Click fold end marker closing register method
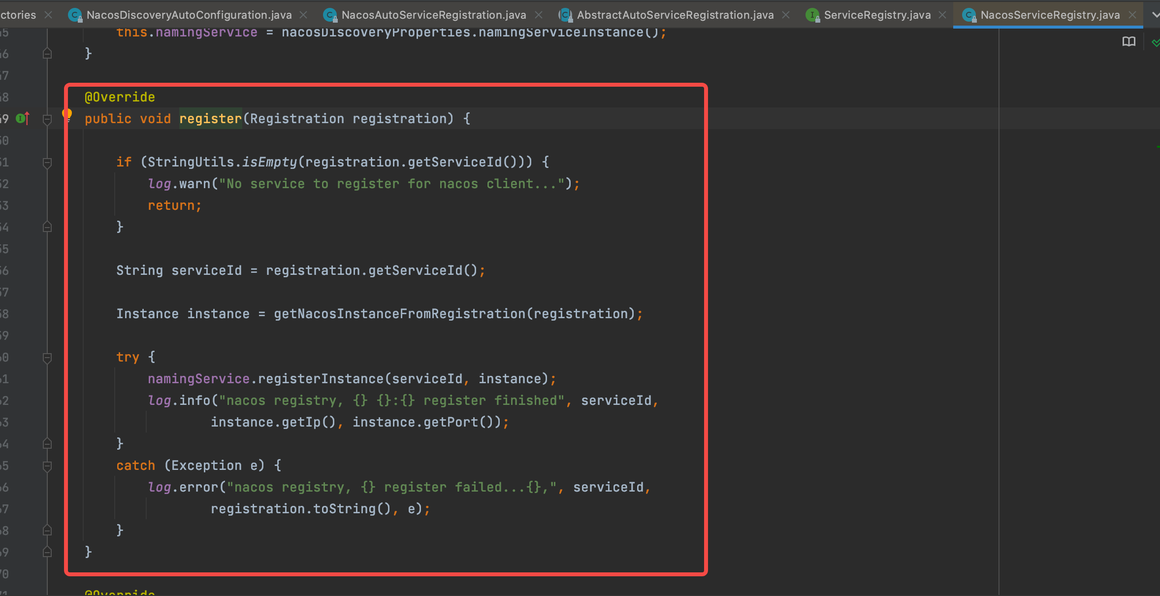The height and width of the screenshot is (596, 1160). 47,552
